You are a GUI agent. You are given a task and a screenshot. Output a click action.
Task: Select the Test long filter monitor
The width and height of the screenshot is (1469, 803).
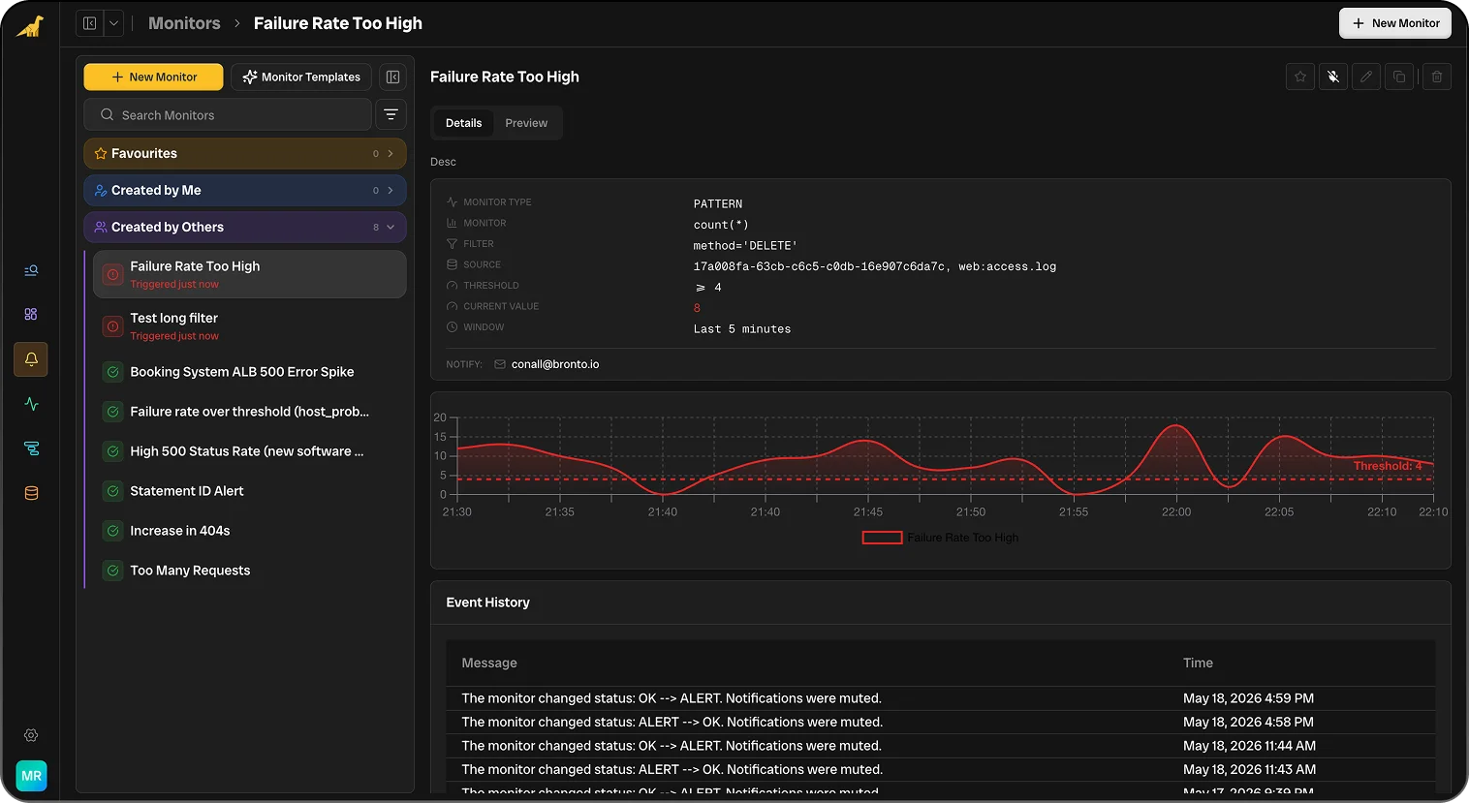click(x=249, y=325)
